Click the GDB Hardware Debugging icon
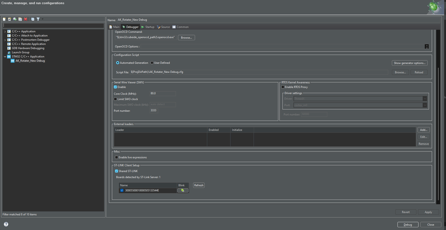This screenshot has height=230, width=446. [9, 48]
